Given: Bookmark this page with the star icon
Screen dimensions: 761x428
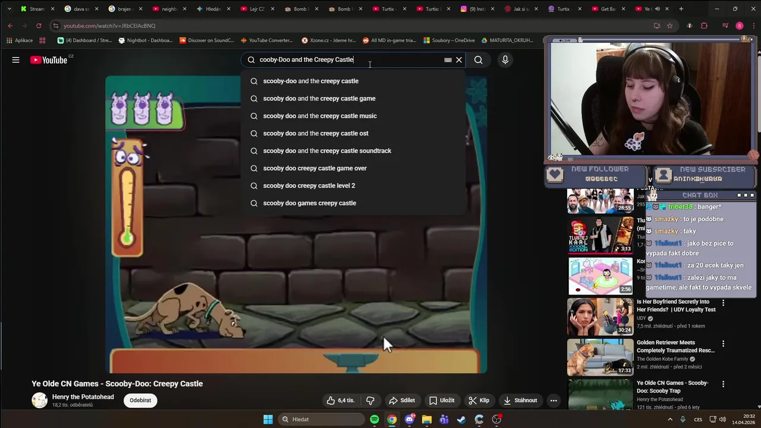Looking at the screenshot, I should (670, 26).
